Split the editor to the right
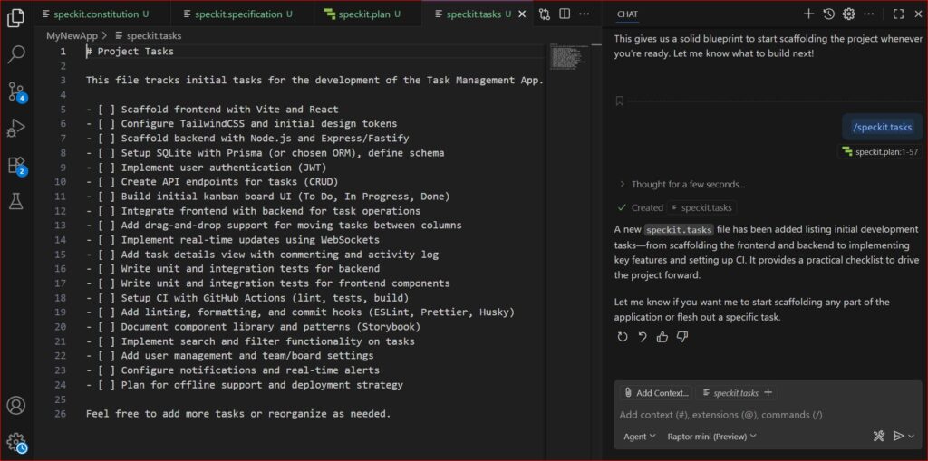 point(565,14)
